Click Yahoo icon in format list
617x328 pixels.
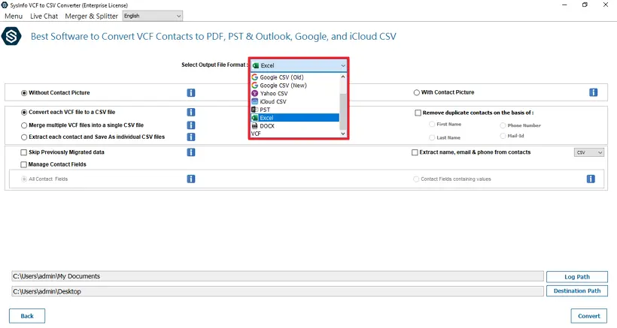[254, 93]
